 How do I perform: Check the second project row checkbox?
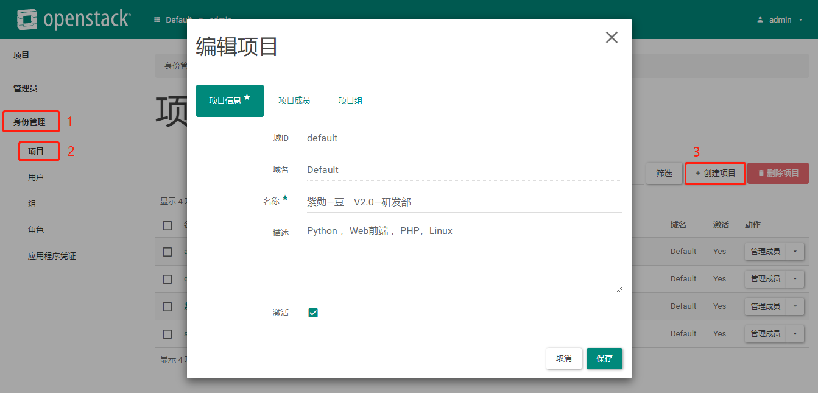point(167,279)
